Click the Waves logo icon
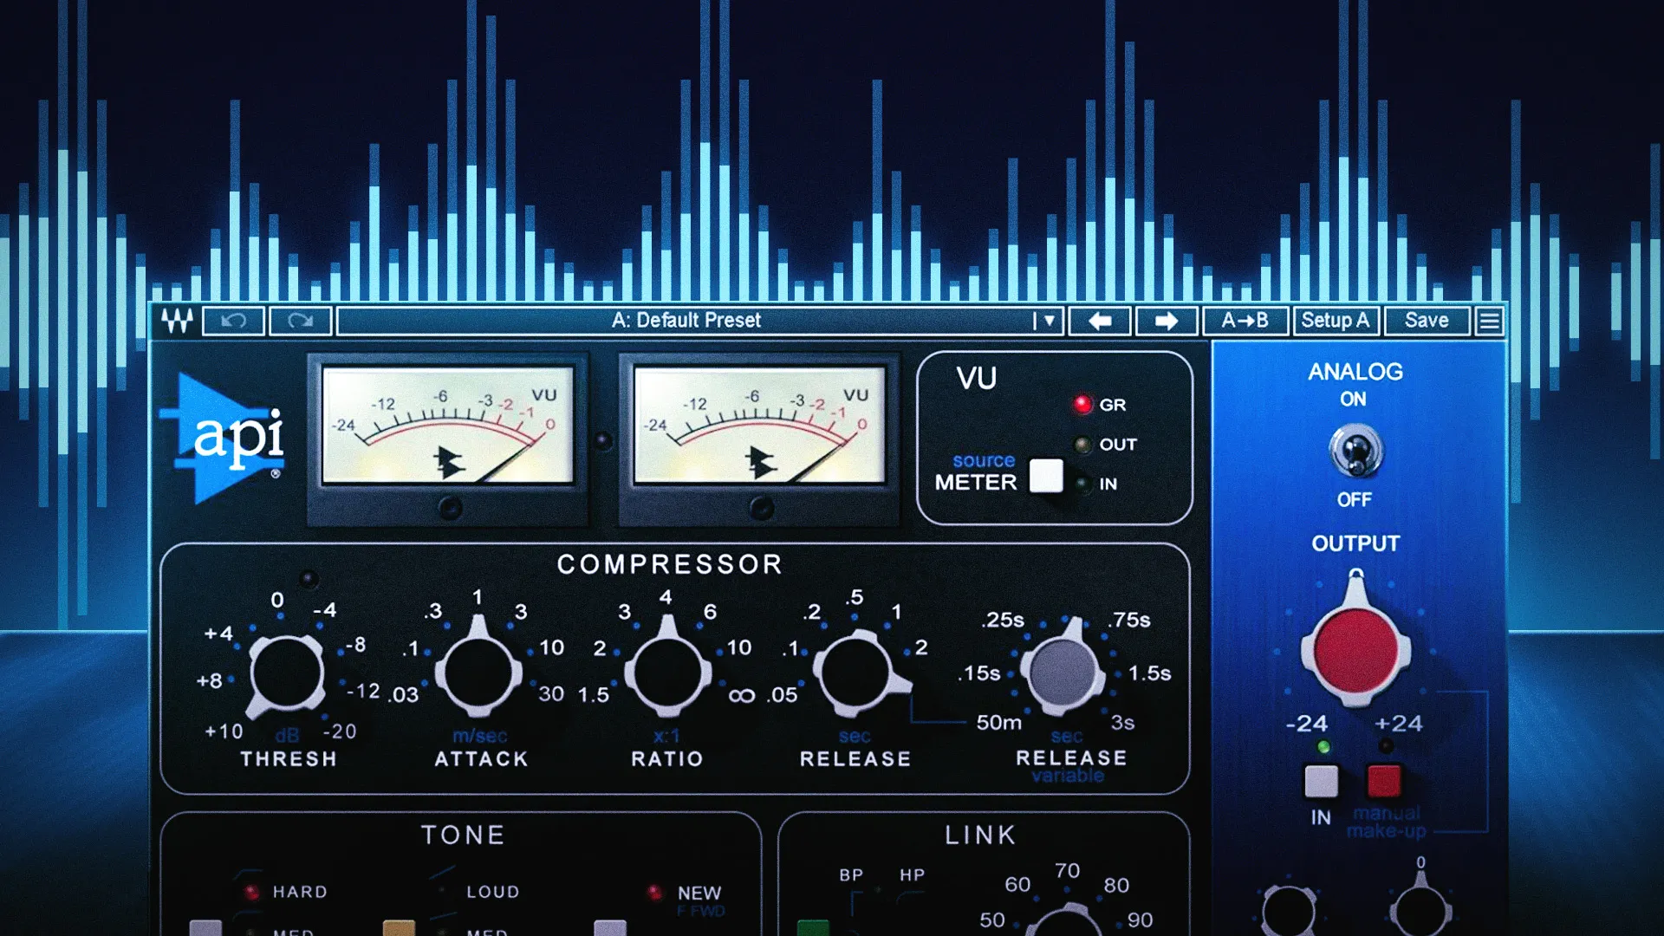The width and height of the screenshot is (1664, 936). (177, 321)
